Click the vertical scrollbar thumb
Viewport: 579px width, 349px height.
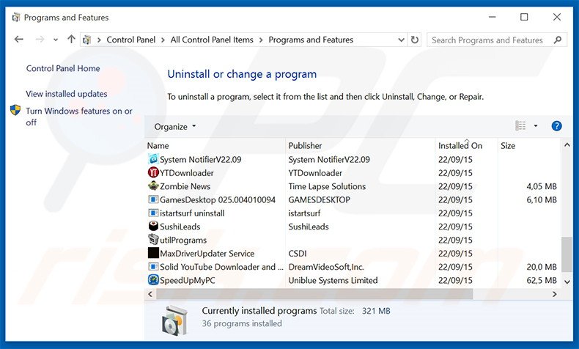[567, 254]
